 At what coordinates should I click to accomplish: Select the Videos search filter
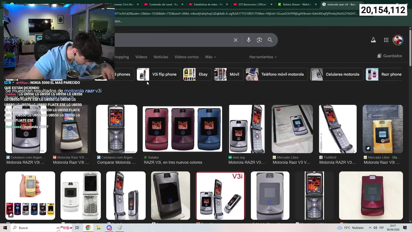[x=141, y=57]
